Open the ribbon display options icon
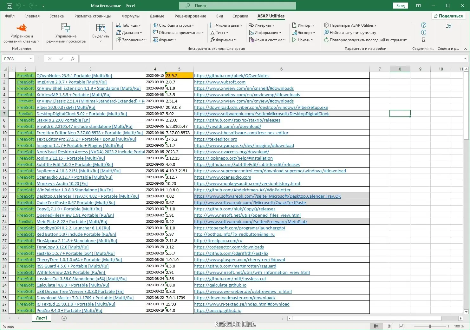Image resolution: width=470 pixels, height=330 pixels. tap(418, 6)
